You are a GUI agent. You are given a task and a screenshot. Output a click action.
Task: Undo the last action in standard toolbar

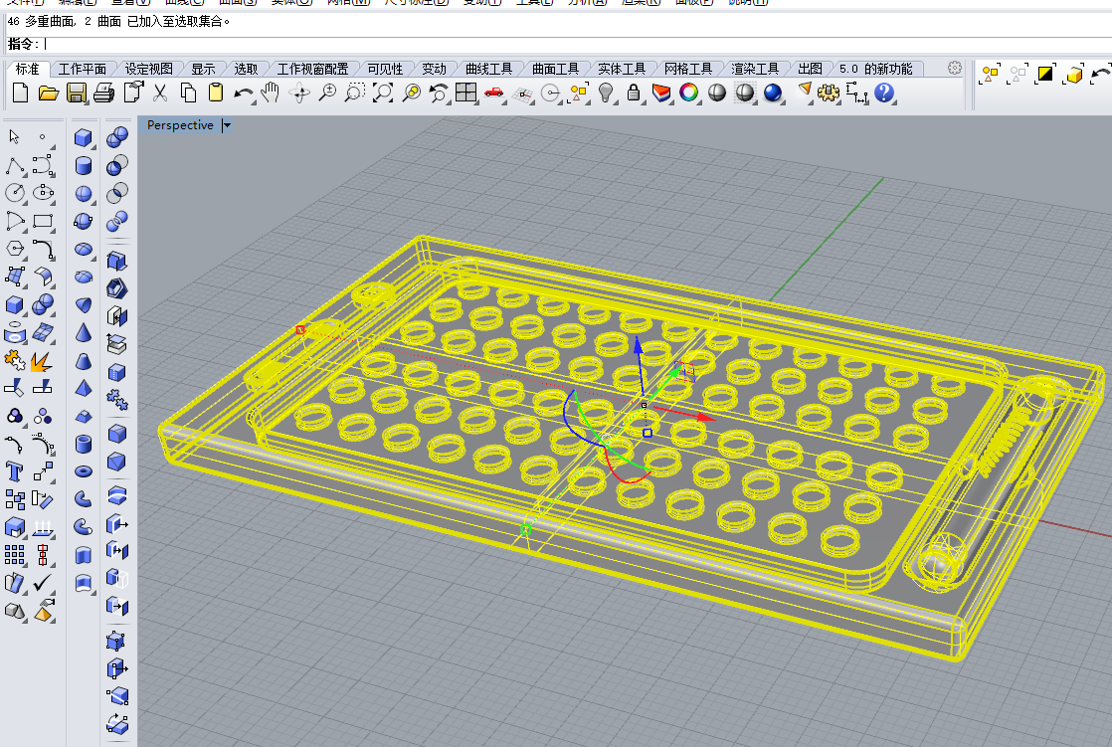(244, 93)
